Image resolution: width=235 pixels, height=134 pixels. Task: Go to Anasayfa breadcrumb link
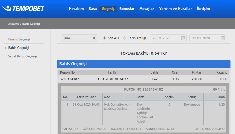14,24
